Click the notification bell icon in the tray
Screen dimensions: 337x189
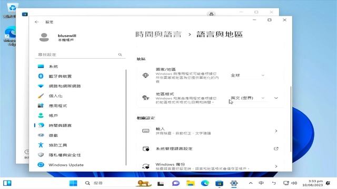[328, 183]
